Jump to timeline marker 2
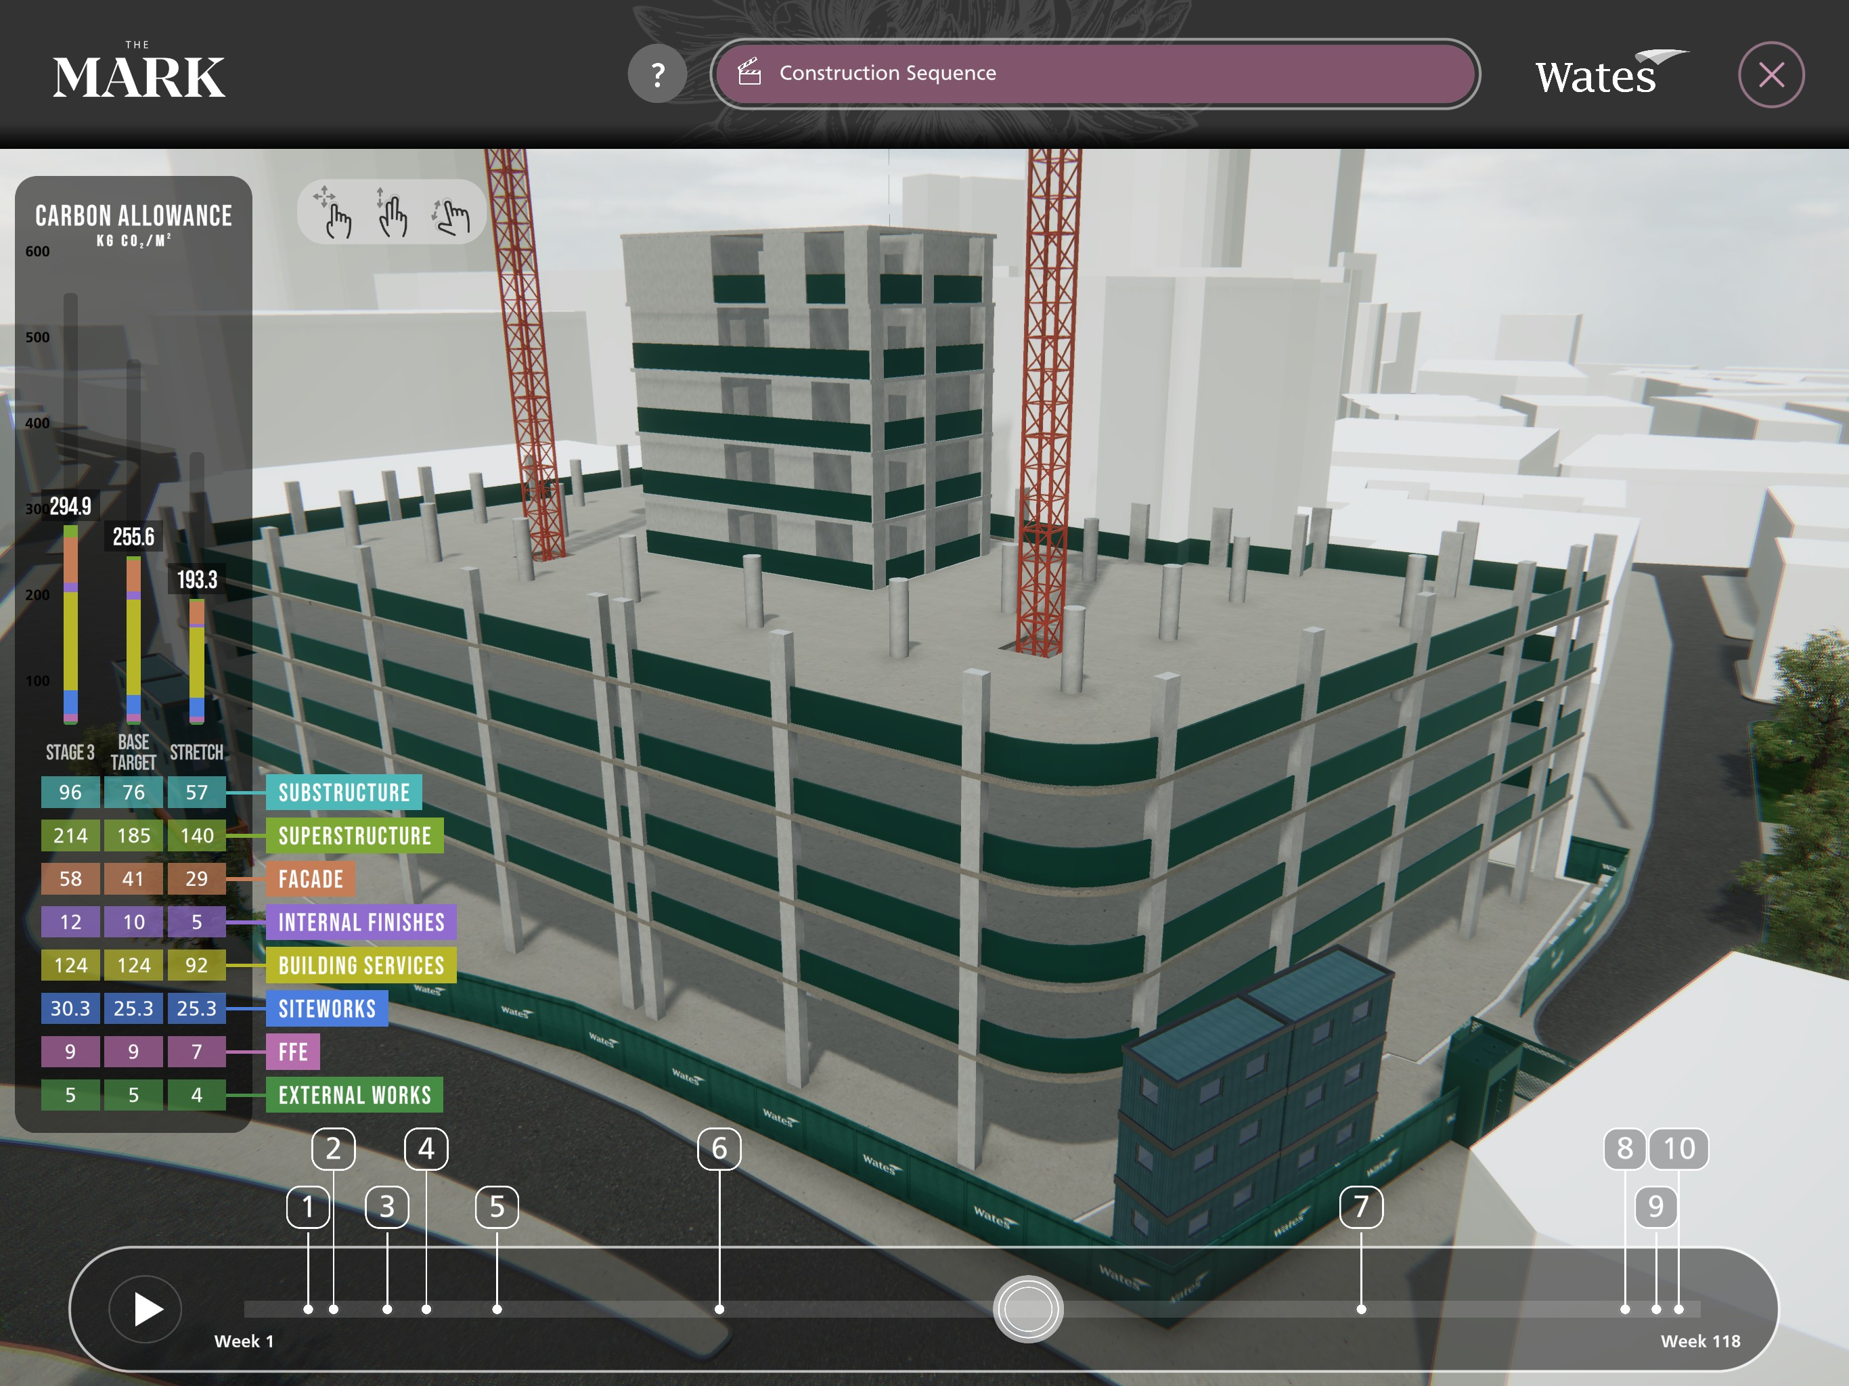1849x1386 pixels. click(333, 1148)
